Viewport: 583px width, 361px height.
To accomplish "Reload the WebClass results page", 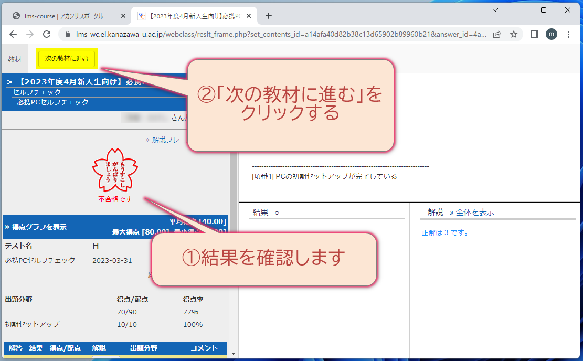I will 48,34.
